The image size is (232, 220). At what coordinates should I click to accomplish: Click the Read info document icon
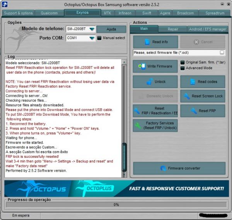pyautogui.click(x=147, y=42)
